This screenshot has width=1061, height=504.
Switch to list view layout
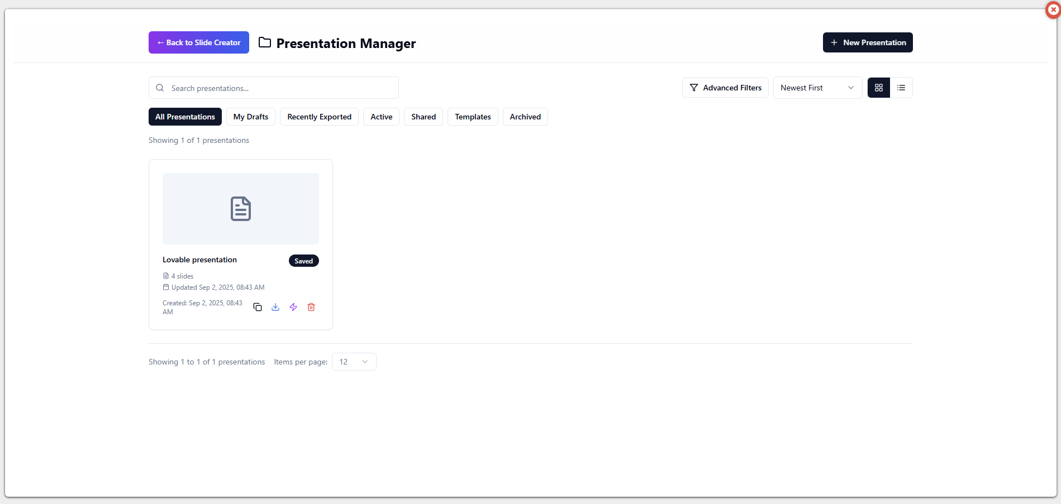pos(901,88)
